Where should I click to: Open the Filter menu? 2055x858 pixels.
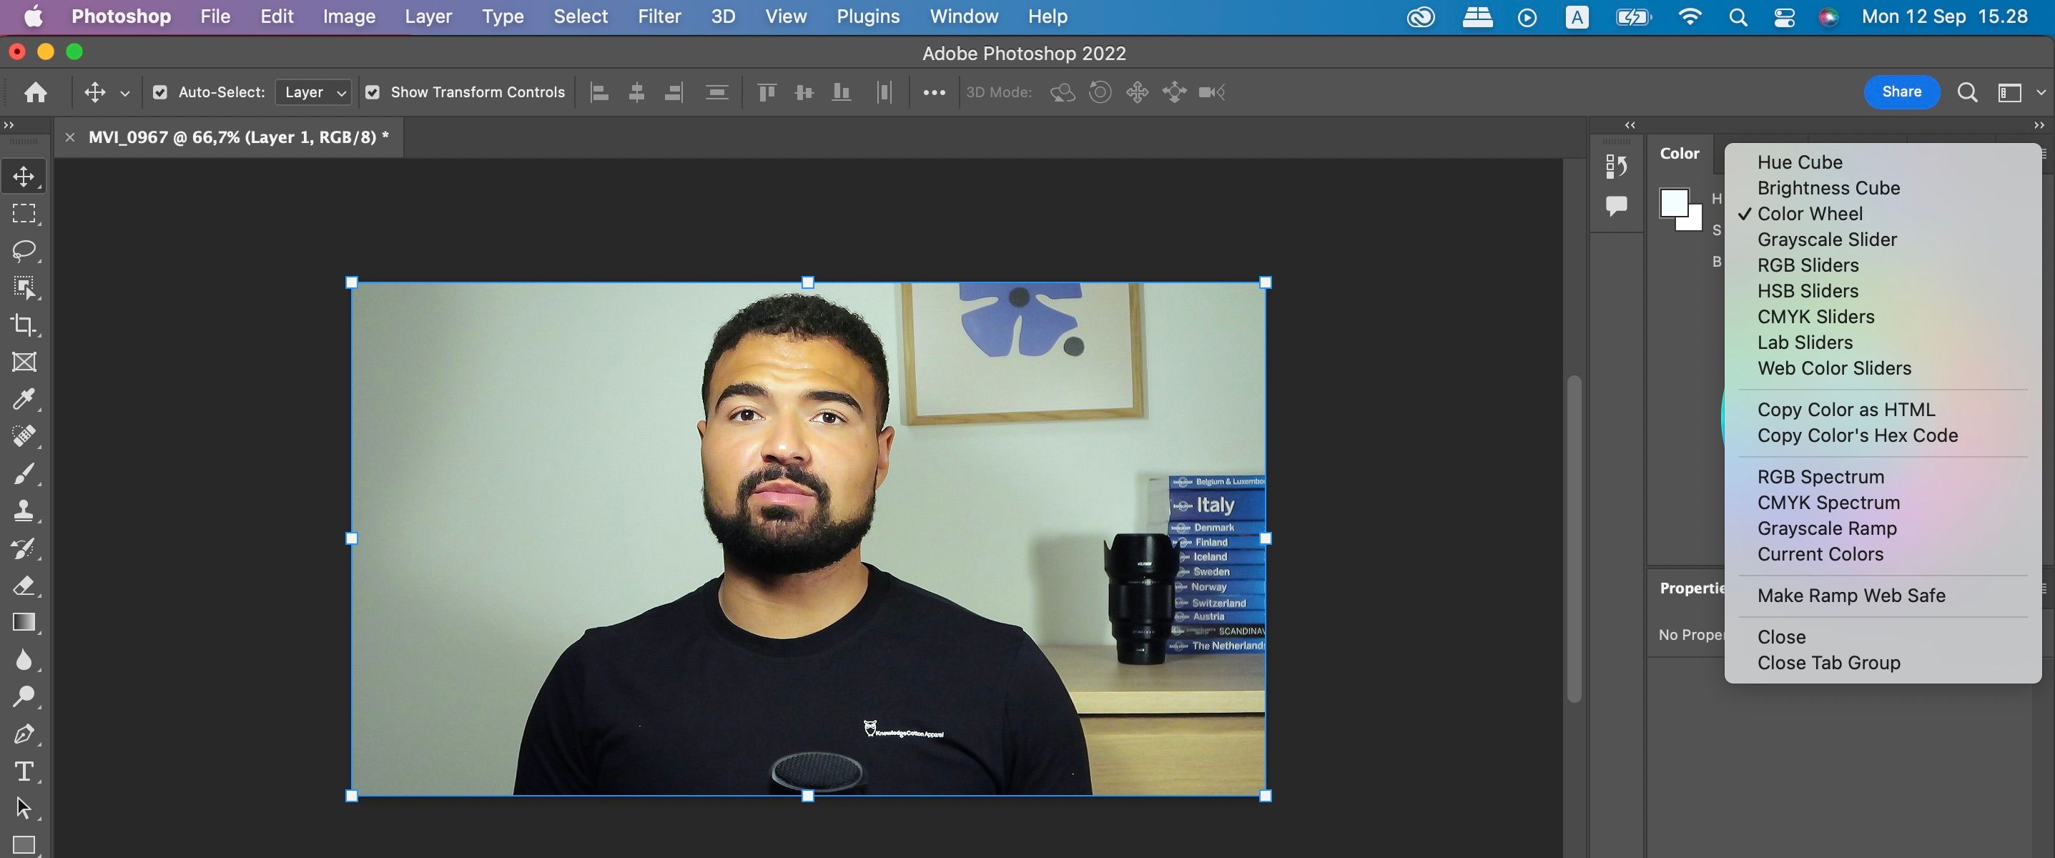pyautogui.click(x=659, y=16)
